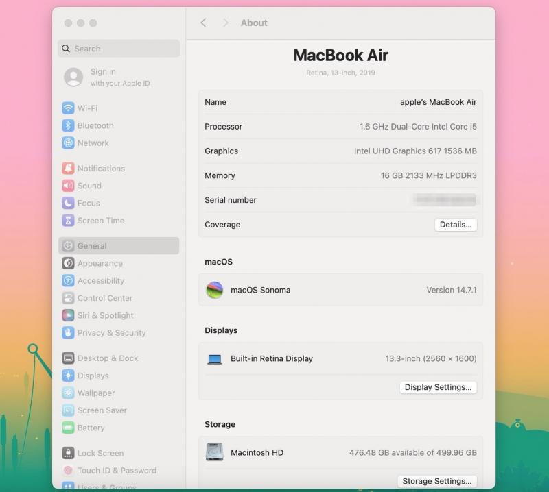Open Desktop & Dock settings
This screenshot has width=549, height=492.
100,358
